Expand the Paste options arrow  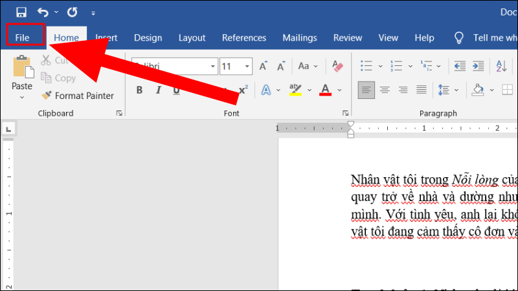tap(22, 97)
